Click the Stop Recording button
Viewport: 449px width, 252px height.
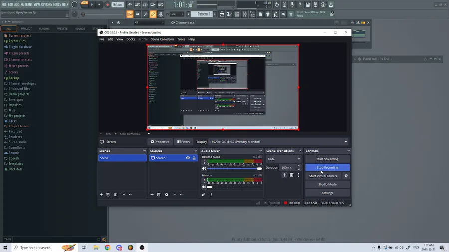pyautogui.click(x=327, y=168)
